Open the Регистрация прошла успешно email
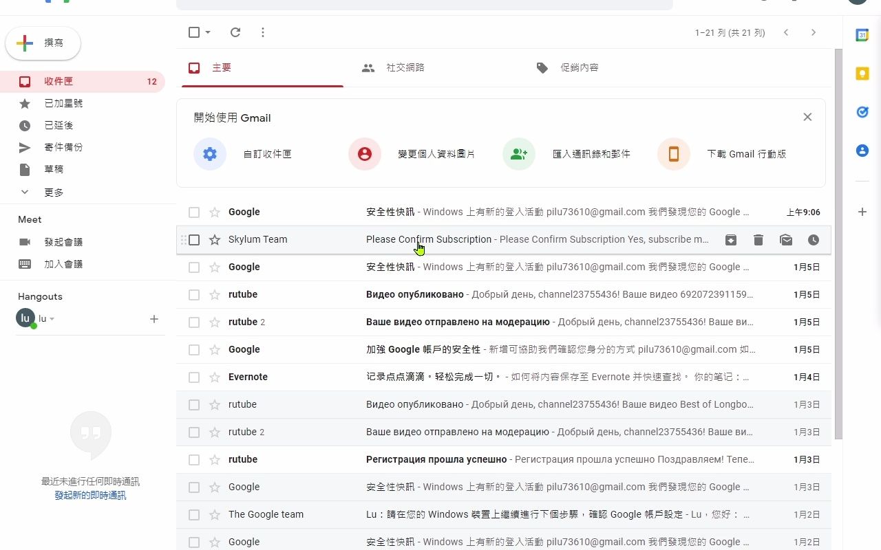The height and width of the screenshot is (550, 881). (503, 459)
